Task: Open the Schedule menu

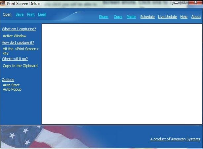Action: click(147, 17)
